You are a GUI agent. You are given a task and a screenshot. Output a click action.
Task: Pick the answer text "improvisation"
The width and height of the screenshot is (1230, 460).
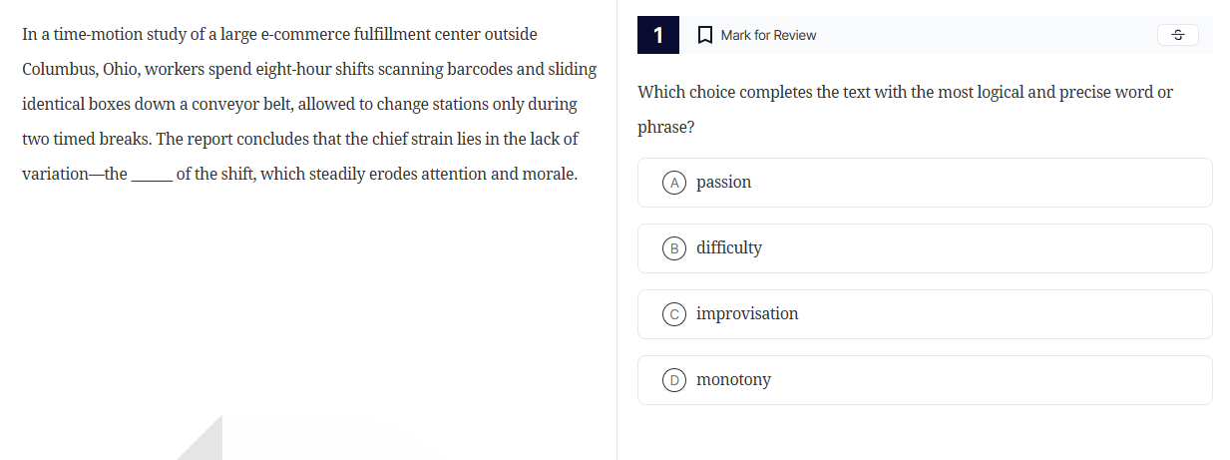(747, 313)
